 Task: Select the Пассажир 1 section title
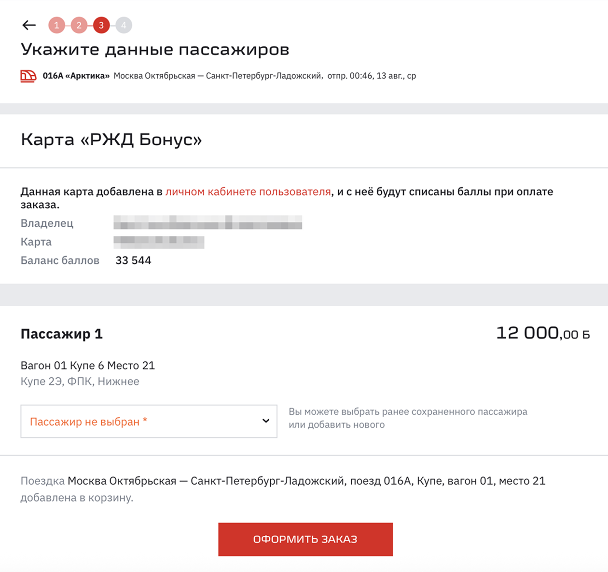pos(61,334)
